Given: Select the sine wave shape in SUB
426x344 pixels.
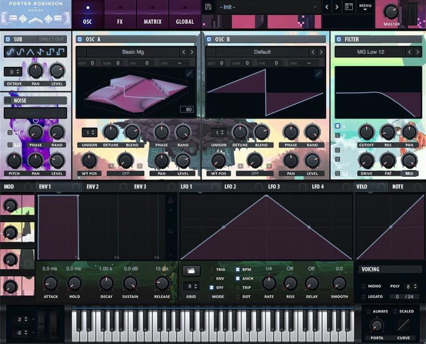Looking at the screenshot, I should (x=11, y=52).
